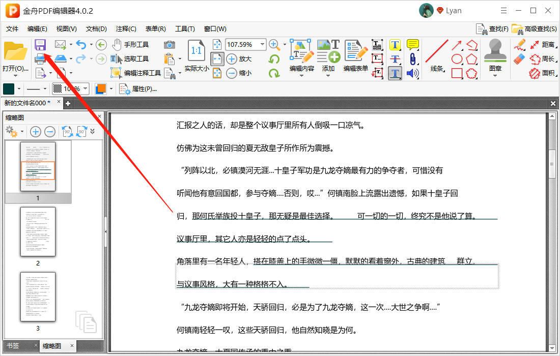Rotate view counterclockwise with upper green arrow

(x=274, y=59)
